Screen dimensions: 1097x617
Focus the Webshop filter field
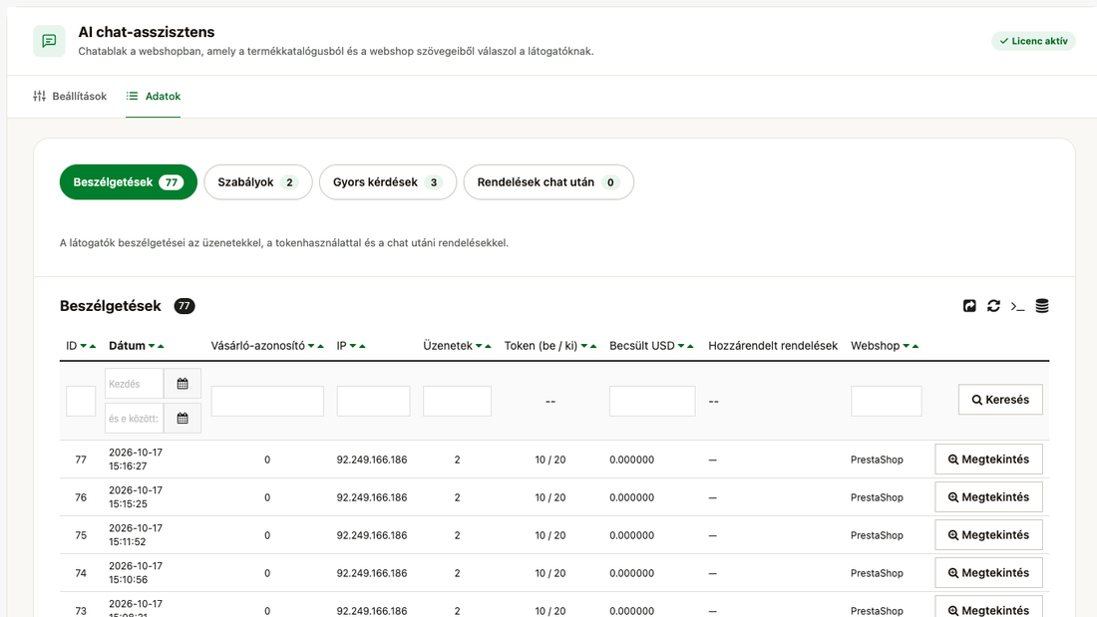point(887,401)
